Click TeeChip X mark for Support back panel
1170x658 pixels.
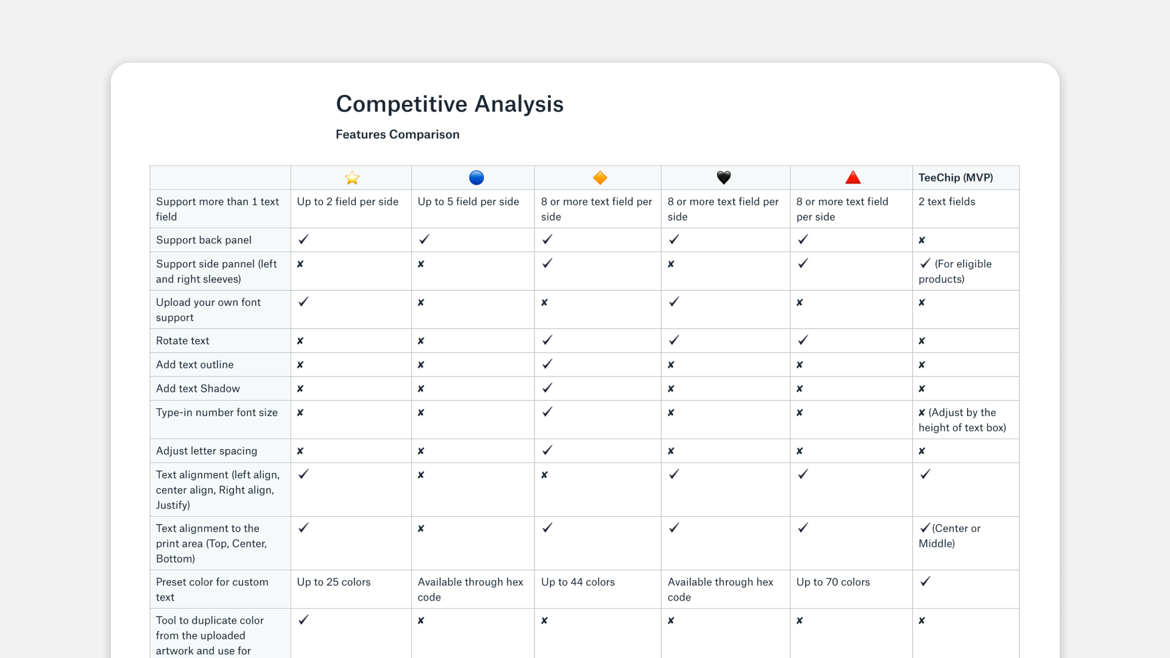coord(922,241)
